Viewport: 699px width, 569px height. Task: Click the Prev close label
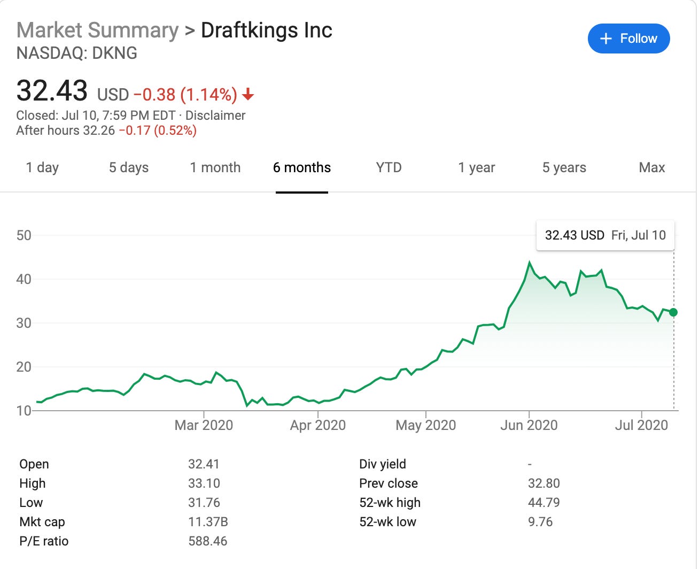coord(389,483)
